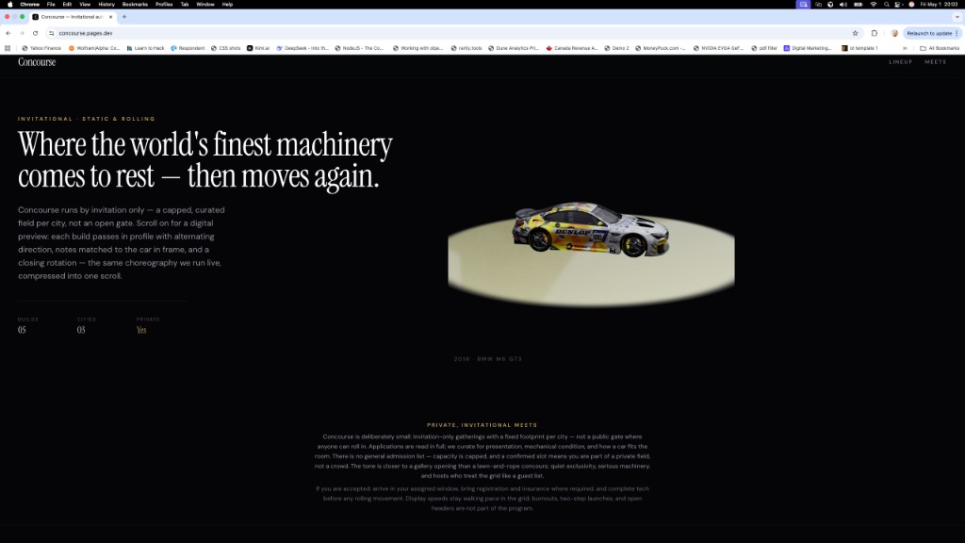The height and width of the screenshot is (543, 965).
Task: Open the View menu
Action: pos(85,5)
